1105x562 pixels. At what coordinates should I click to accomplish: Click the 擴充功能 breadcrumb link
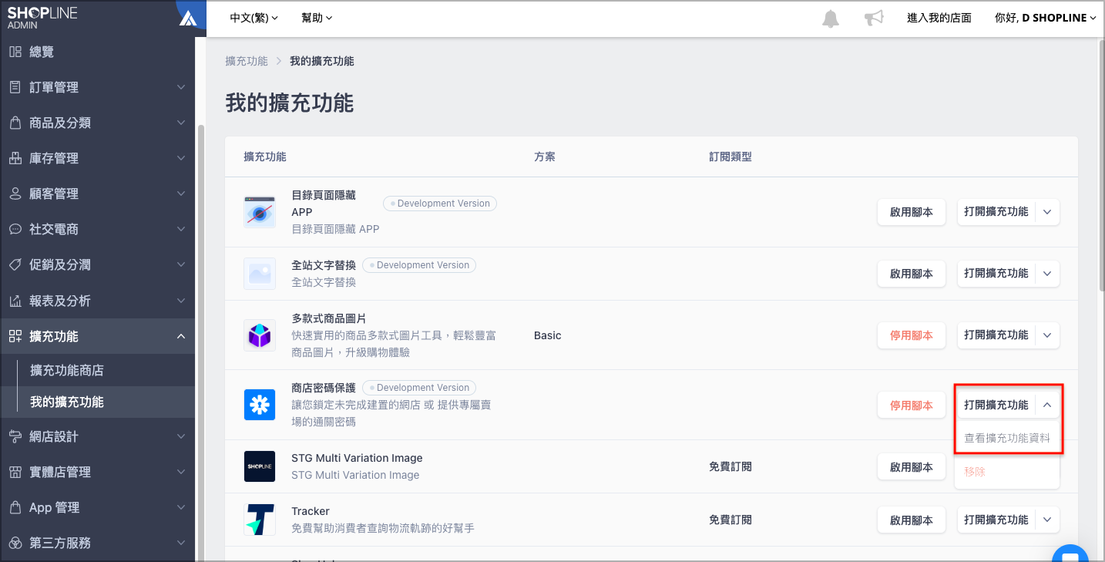(247, 61)
